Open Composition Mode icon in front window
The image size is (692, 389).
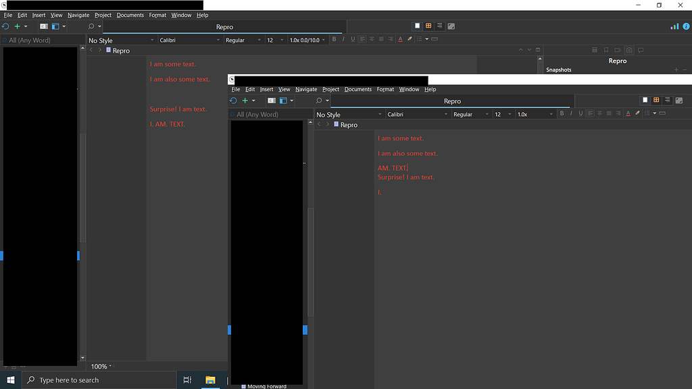tap(678, 101)
